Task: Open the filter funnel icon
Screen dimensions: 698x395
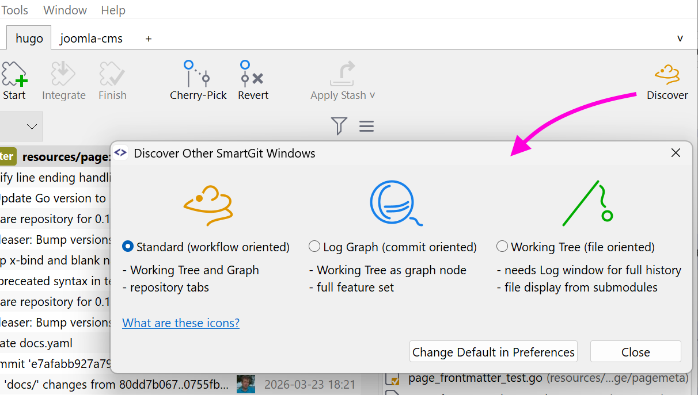Action: coord(339,126)
